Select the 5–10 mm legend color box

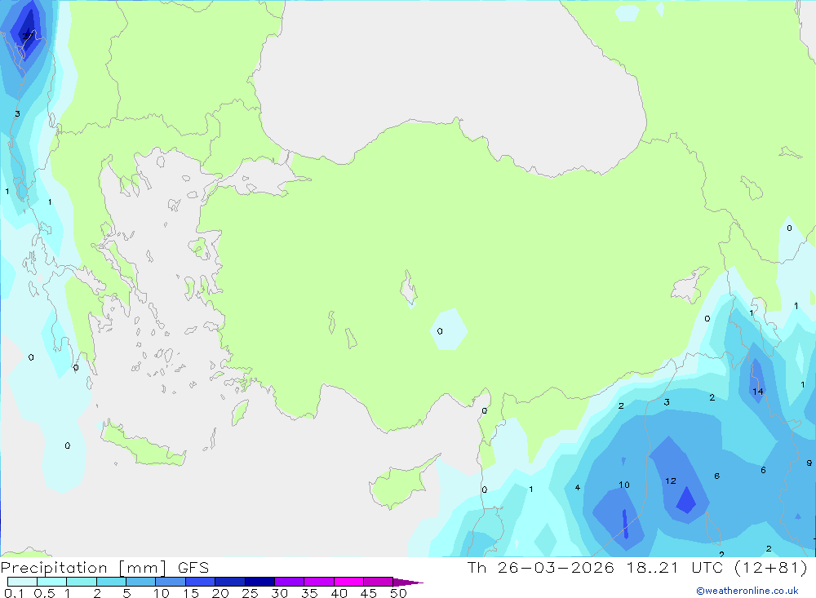[141, 582]
